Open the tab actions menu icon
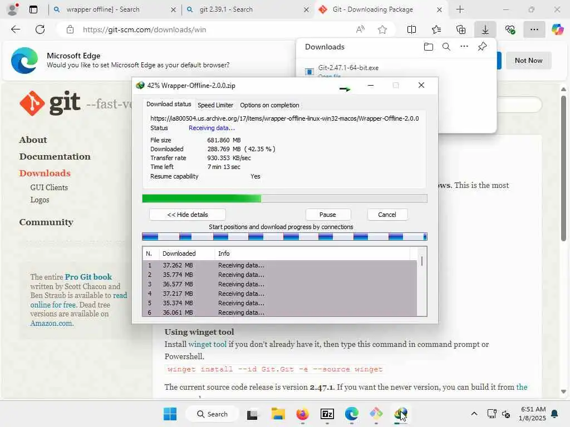 pos(33,9)
